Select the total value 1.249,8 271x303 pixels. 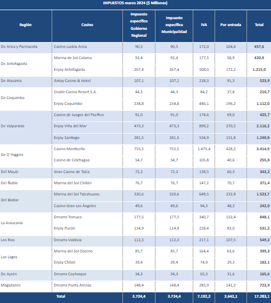coord(263,137)
